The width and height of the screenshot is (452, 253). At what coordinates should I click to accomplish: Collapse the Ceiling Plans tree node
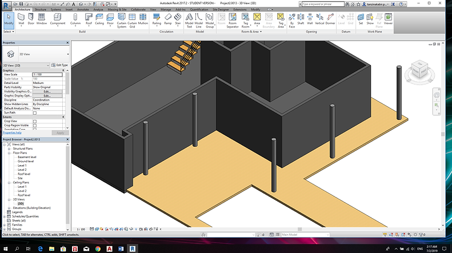[x=9, y=183]
